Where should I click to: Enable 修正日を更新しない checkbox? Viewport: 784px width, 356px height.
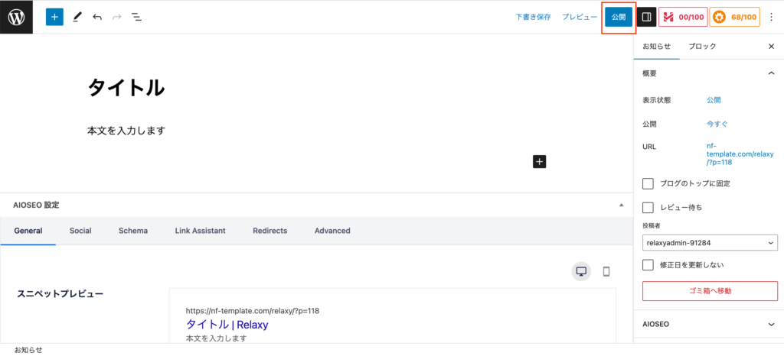coord(648,265)
